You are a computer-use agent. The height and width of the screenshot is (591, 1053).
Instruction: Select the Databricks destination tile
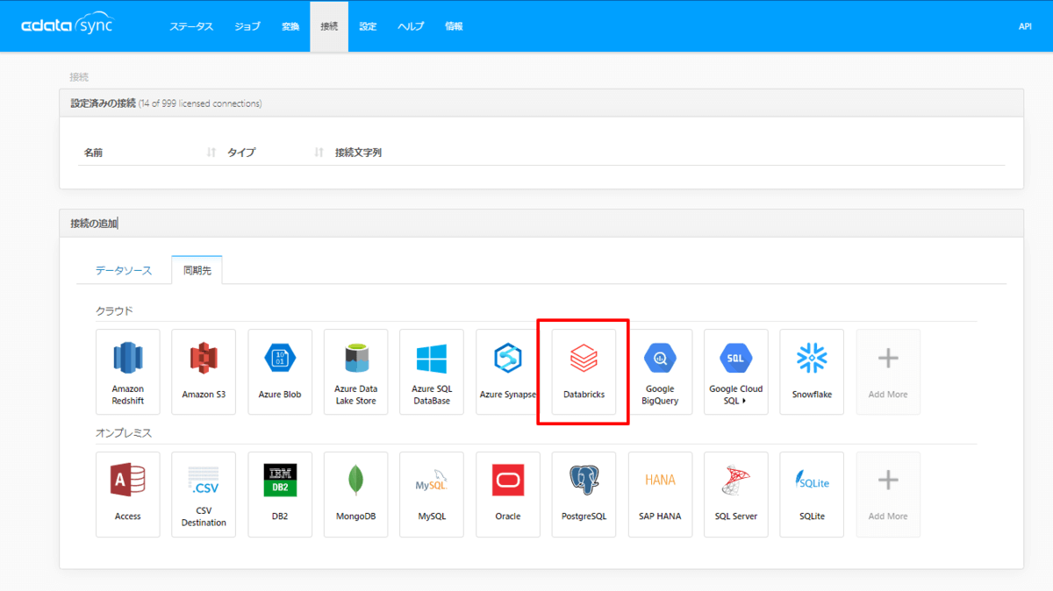(x=584, y=372)
